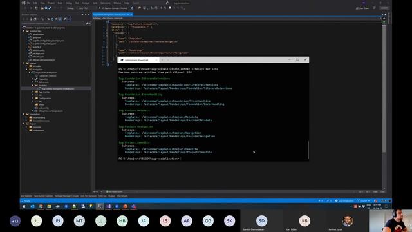412x232 pixels.
Task: Collapse the Feature solution folder
Action: point(23,63)
